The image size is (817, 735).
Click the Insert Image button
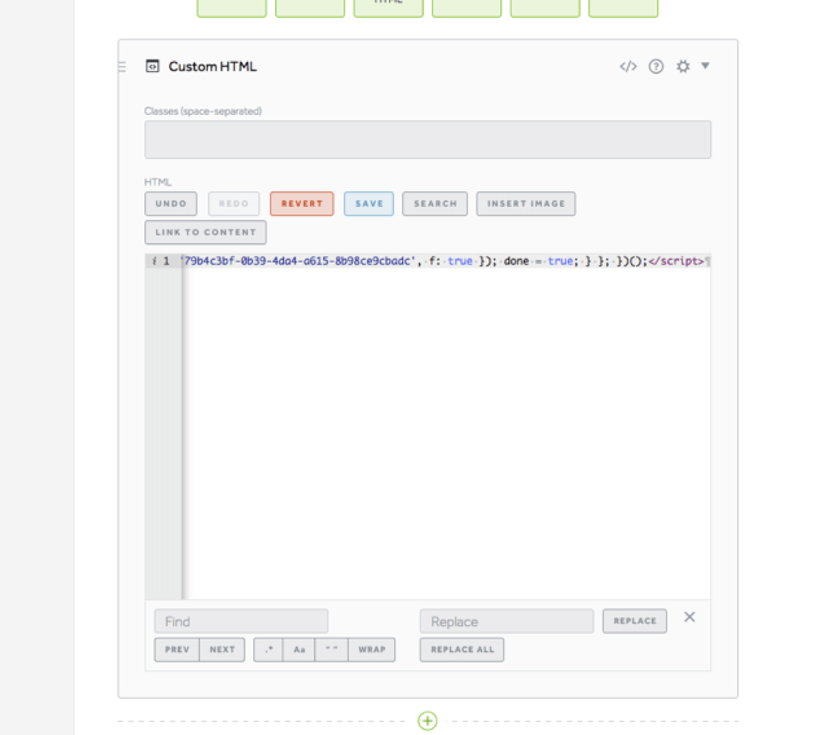coord(526,204)
